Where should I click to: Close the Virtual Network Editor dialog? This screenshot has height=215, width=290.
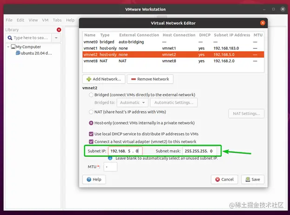click(x=263, y=23)
